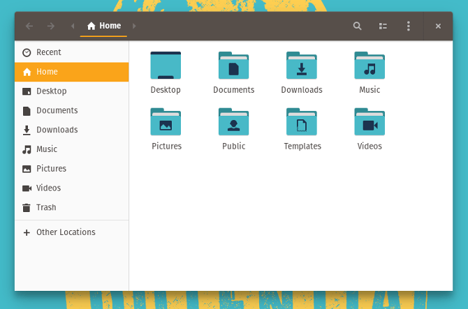
Task: Select the Home path bar tab
Action: 103,26
